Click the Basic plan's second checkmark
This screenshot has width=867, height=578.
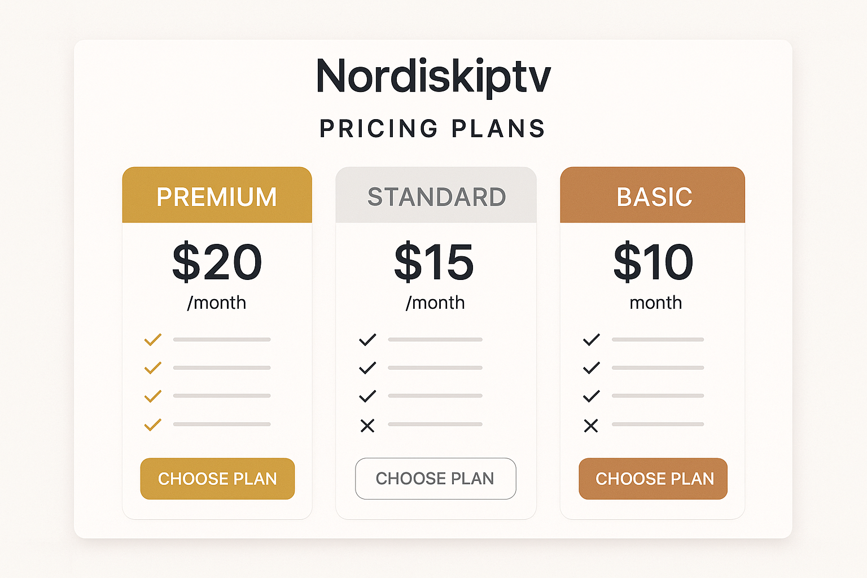click(592, 367)
